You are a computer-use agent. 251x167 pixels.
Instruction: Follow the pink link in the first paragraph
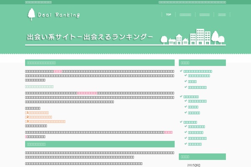pyautogui.click(x=58, y=71)
